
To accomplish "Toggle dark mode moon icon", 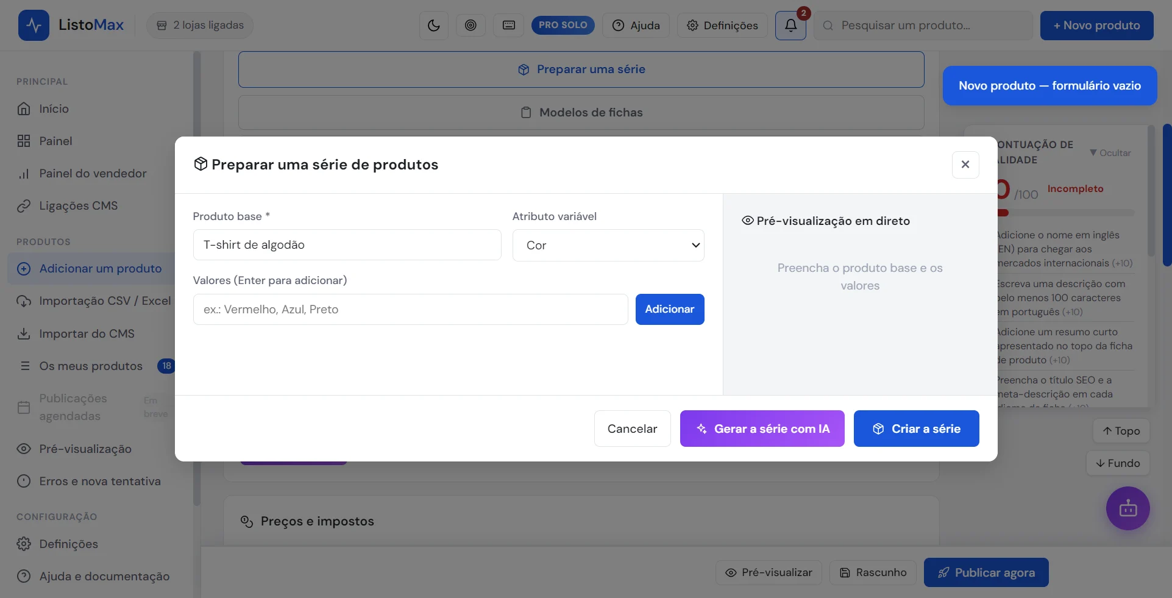I will pyautogui.click(x=434, y=26).
